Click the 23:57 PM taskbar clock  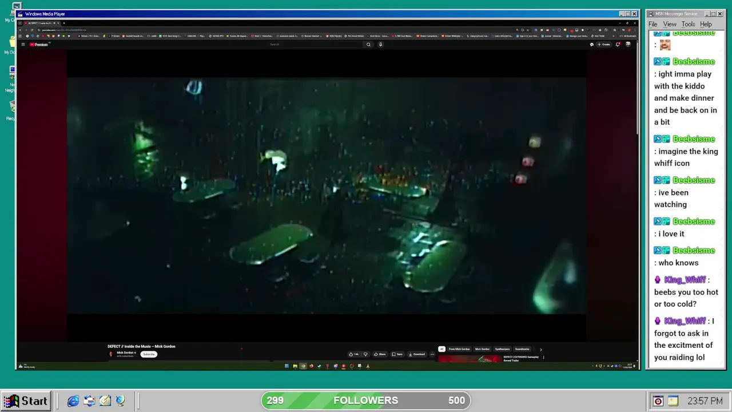(x=705, y=401)
